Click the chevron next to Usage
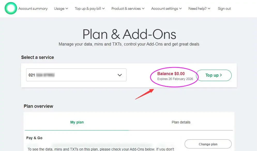This screenshot has height=151, width=257. pyautogui.click(x=67, y=8)
